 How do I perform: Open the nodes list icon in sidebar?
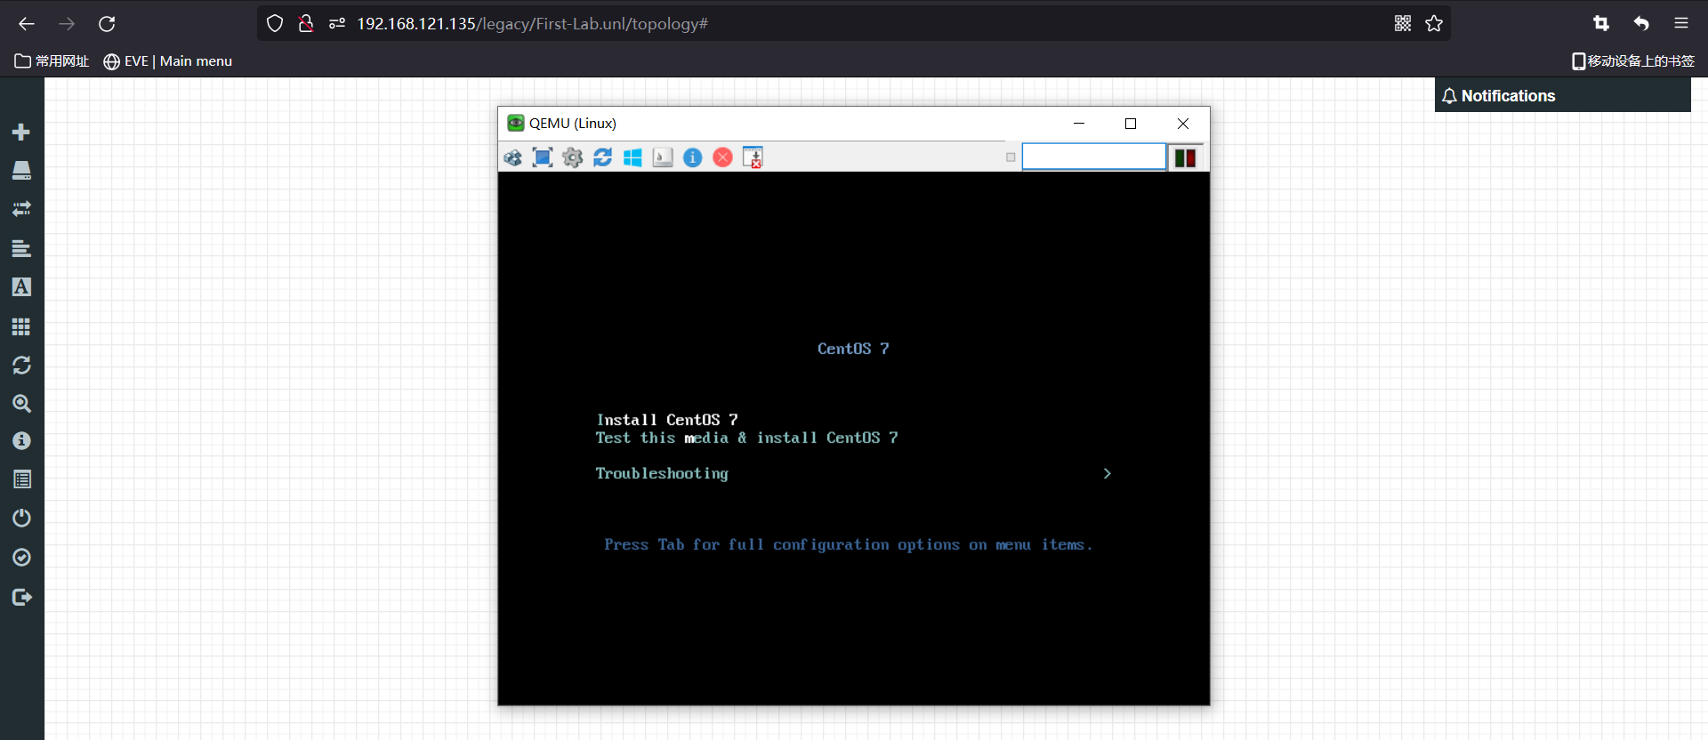point(21,171)
